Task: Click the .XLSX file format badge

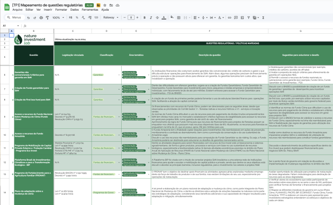Action: click(90, 5)
